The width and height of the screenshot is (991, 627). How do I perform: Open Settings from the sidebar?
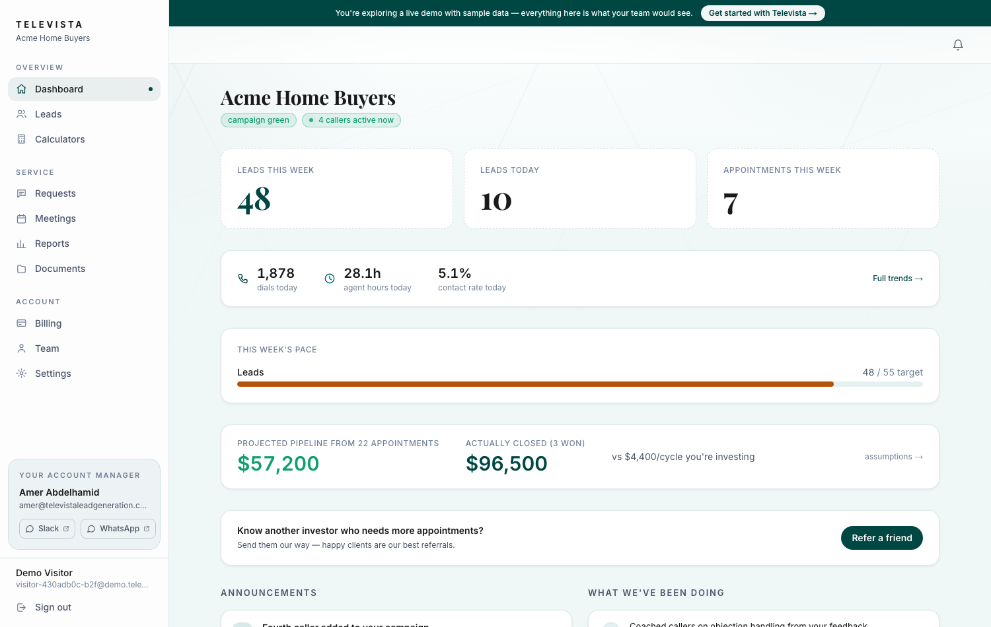(x=84, y=374)
